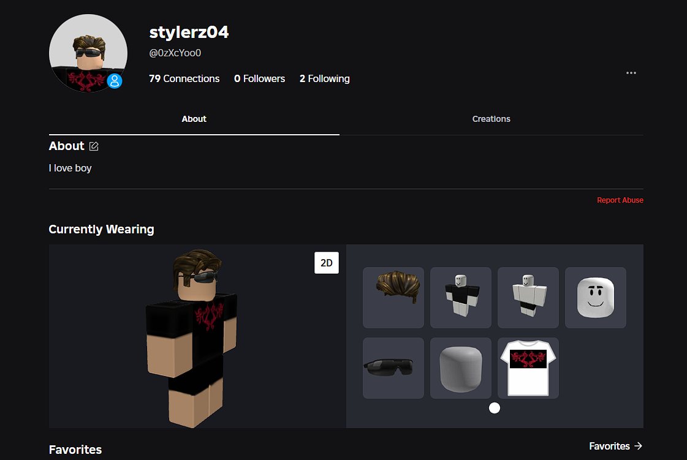
Task: Go to Favorites via the arrow link
Action: coord(615,446)
